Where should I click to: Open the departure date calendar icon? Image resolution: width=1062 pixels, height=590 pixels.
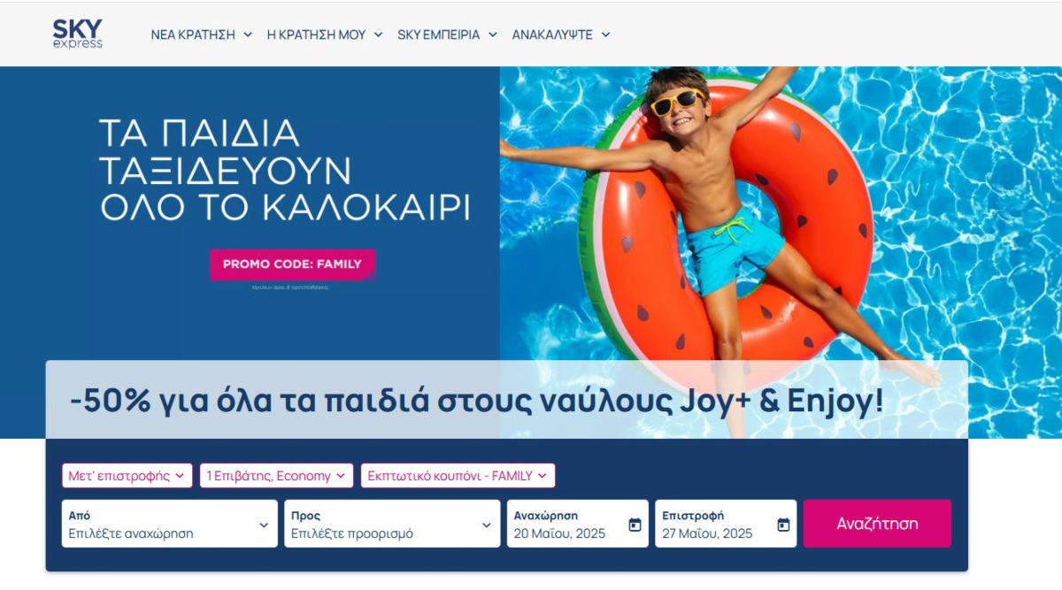click(x=635, y=525)
